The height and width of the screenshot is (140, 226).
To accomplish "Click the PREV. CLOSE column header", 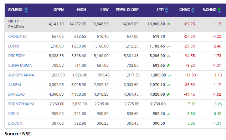I will pos(127,10).
